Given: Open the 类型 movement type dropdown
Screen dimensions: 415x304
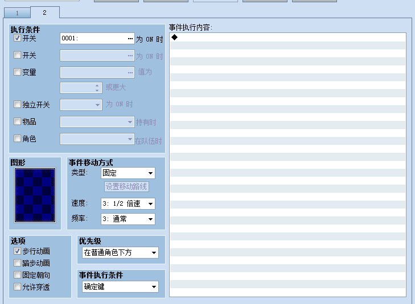Looking at the screenshot, I should point(128,173).
